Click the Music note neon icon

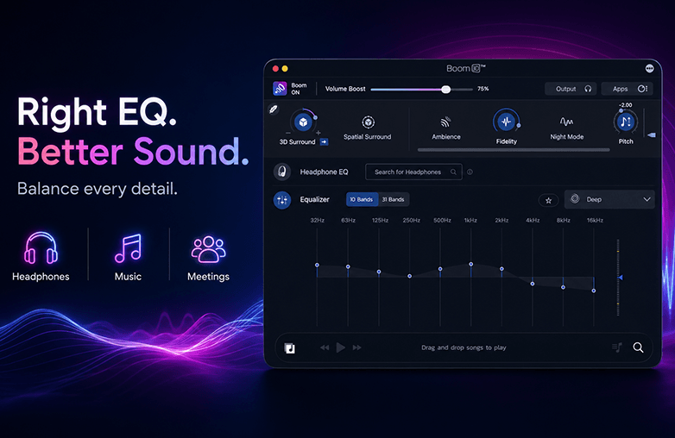128,248
